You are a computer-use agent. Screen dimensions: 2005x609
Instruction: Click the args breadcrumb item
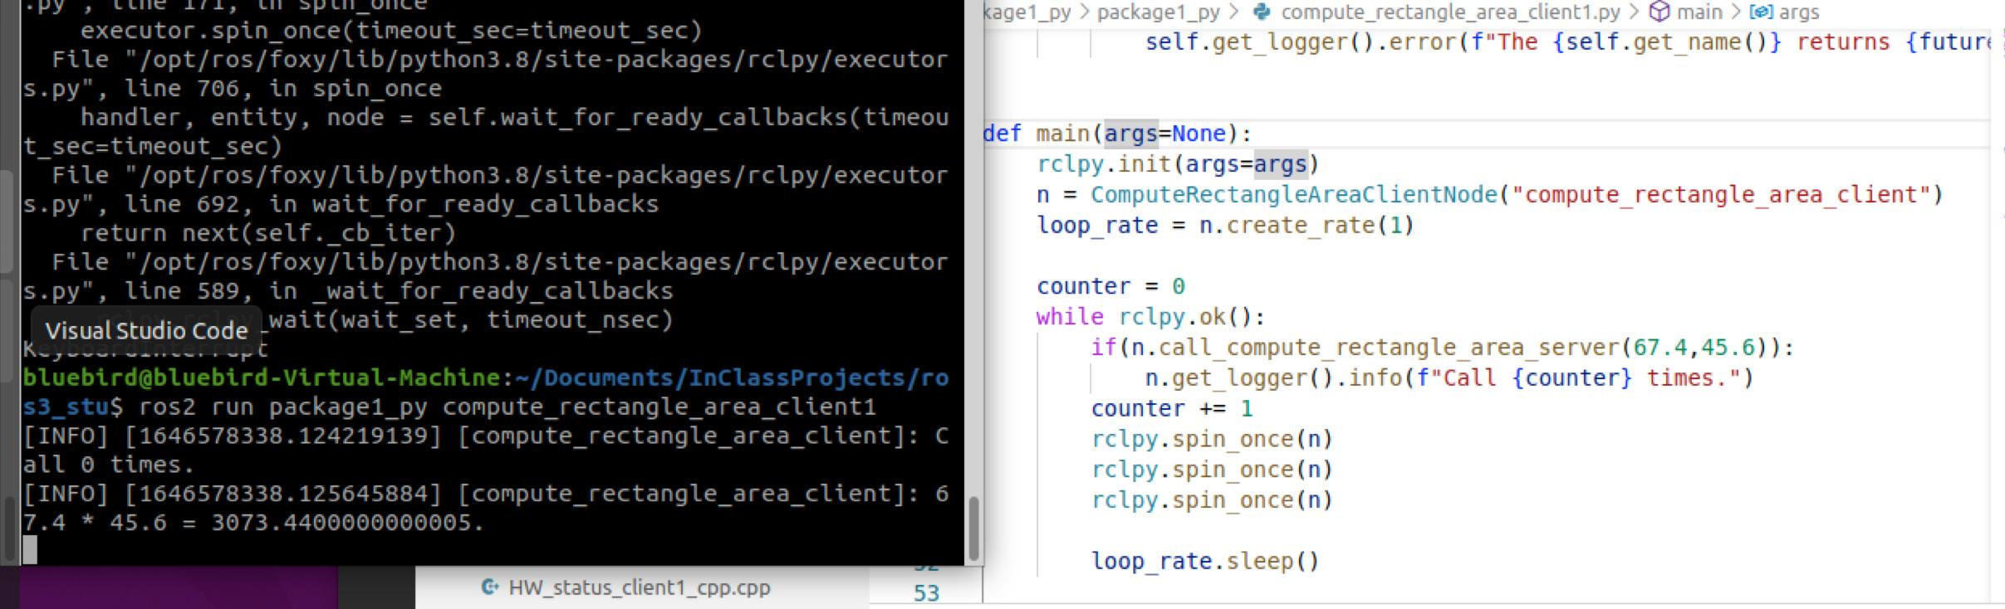[1799, 12]
